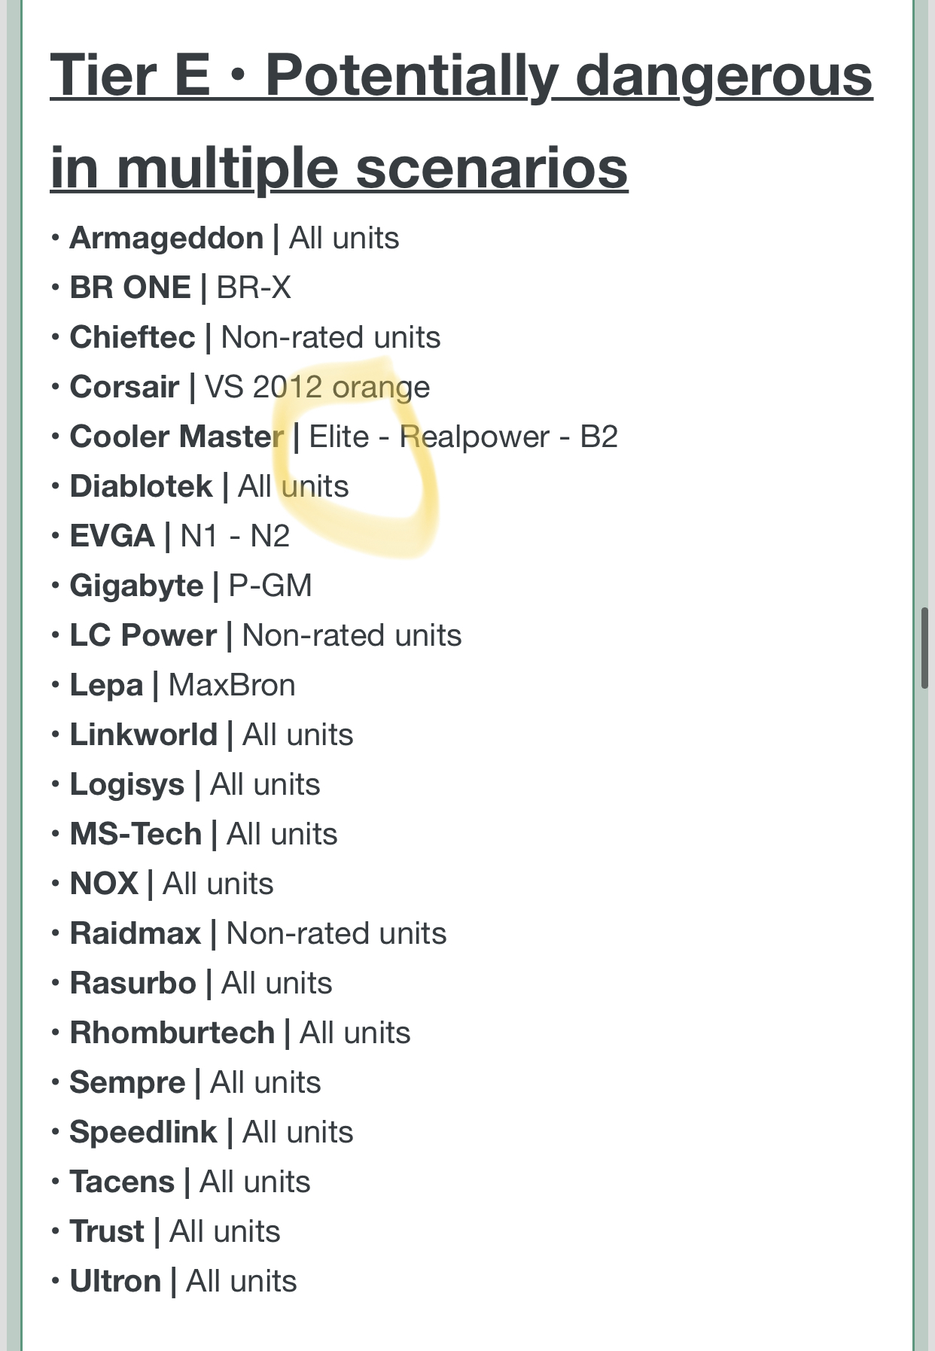Click the Diablotek list entry
This screenshot has width=935, height=1351.
(209, 487)
